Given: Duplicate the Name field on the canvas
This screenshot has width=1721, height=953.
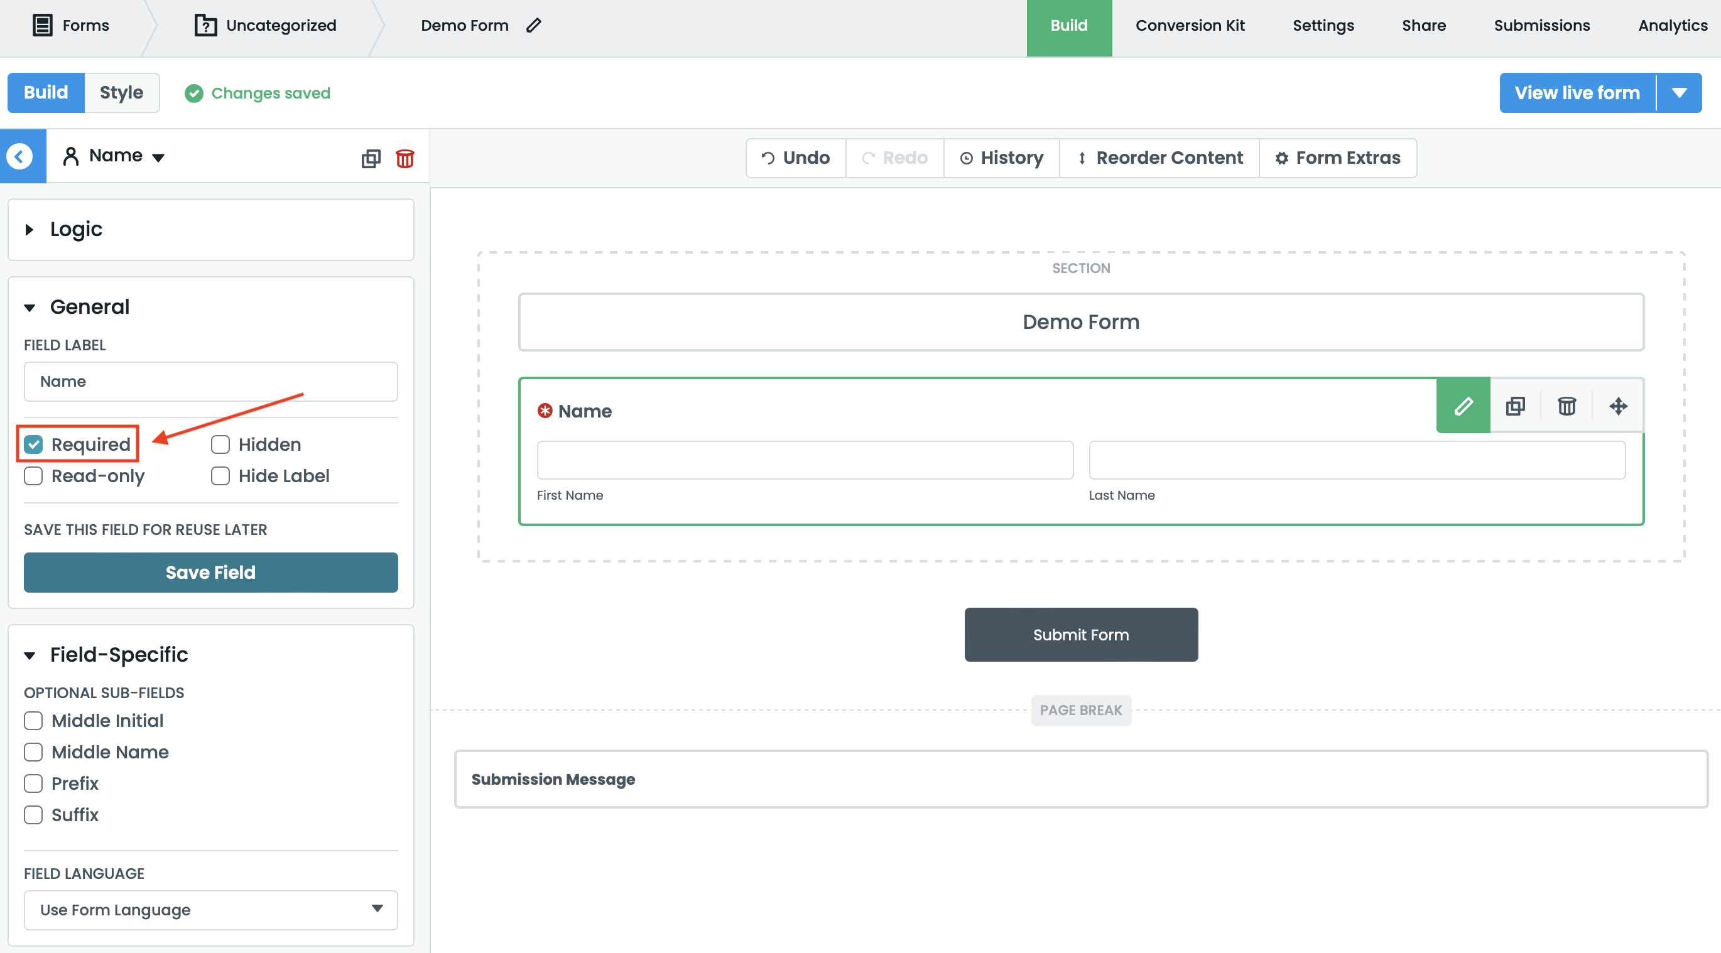Looking at the screenshot, I should [x=1514, y=406].
